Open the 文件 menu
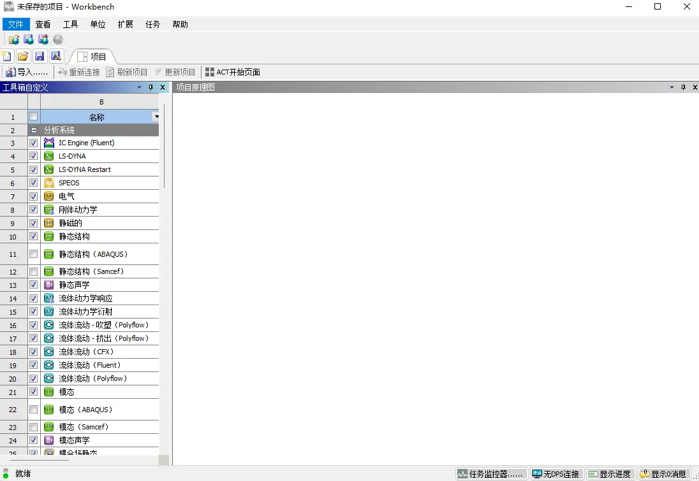Screen dimensions: 699x481 pyautogui.click(x=16, y=24)
